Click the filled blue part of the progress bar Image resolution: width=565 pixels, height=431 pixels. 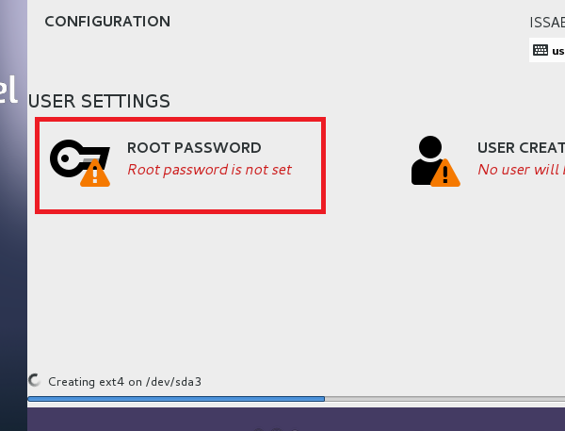[x=176, y=399]
